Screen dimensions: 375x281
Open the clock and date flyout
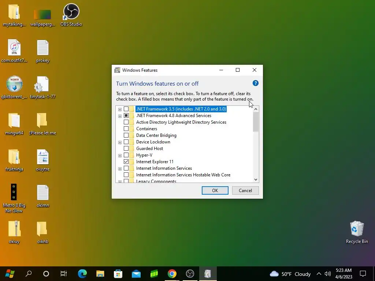click(344, 274)
